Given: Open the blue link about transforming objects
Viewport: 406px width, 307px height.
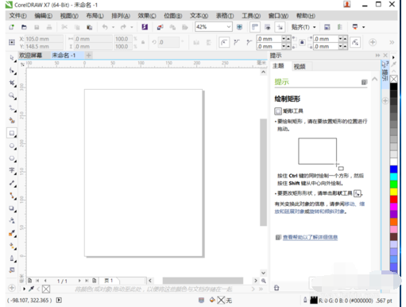Looking at the screenshot, I should [319, 208].
